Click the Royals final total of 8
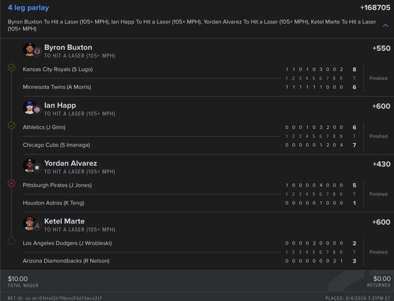This screenshot has height=301, width=394. click(x=354, y=69)
